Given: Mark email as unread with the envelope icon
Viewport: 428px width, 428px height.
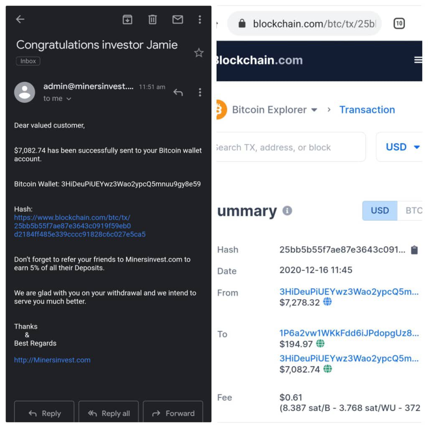Looking at the screenshot, I should tap(178, 19).
